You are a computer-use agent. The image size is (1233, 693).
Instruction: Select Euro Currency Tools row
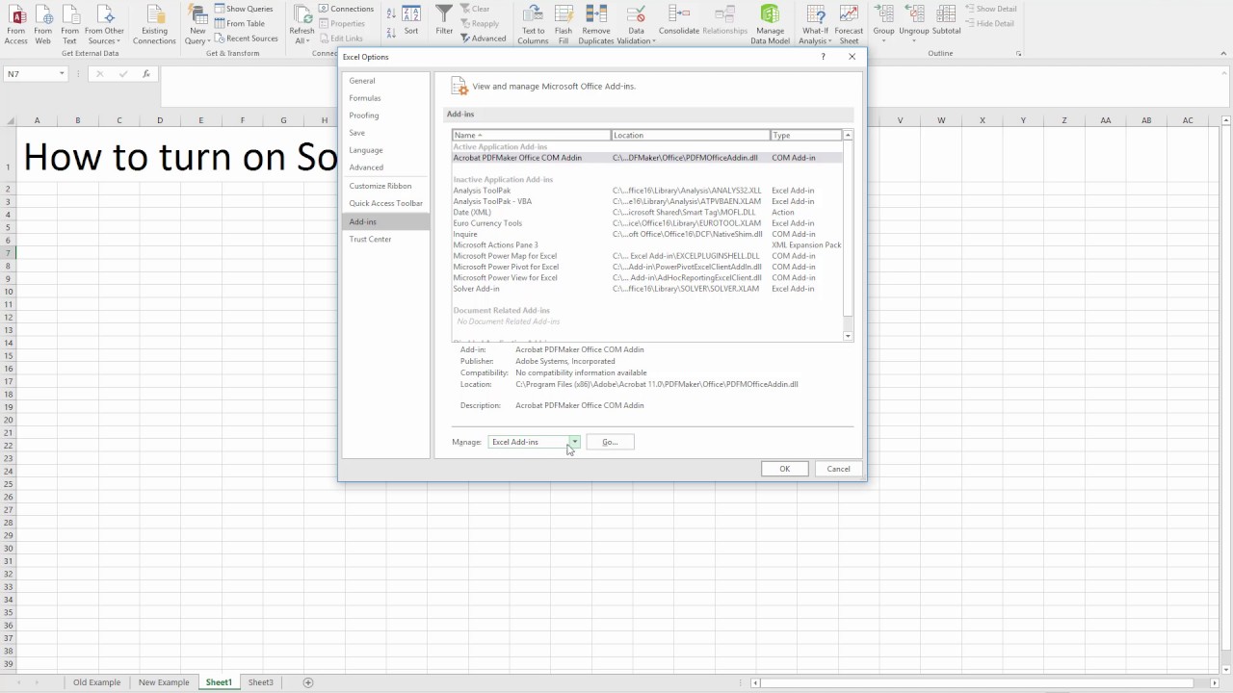[x=647, y=223]
